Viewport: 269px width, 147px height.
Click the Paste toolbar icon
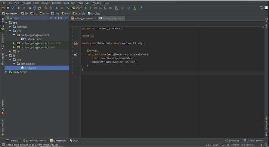pyautogui.click(x=40, y=8)
